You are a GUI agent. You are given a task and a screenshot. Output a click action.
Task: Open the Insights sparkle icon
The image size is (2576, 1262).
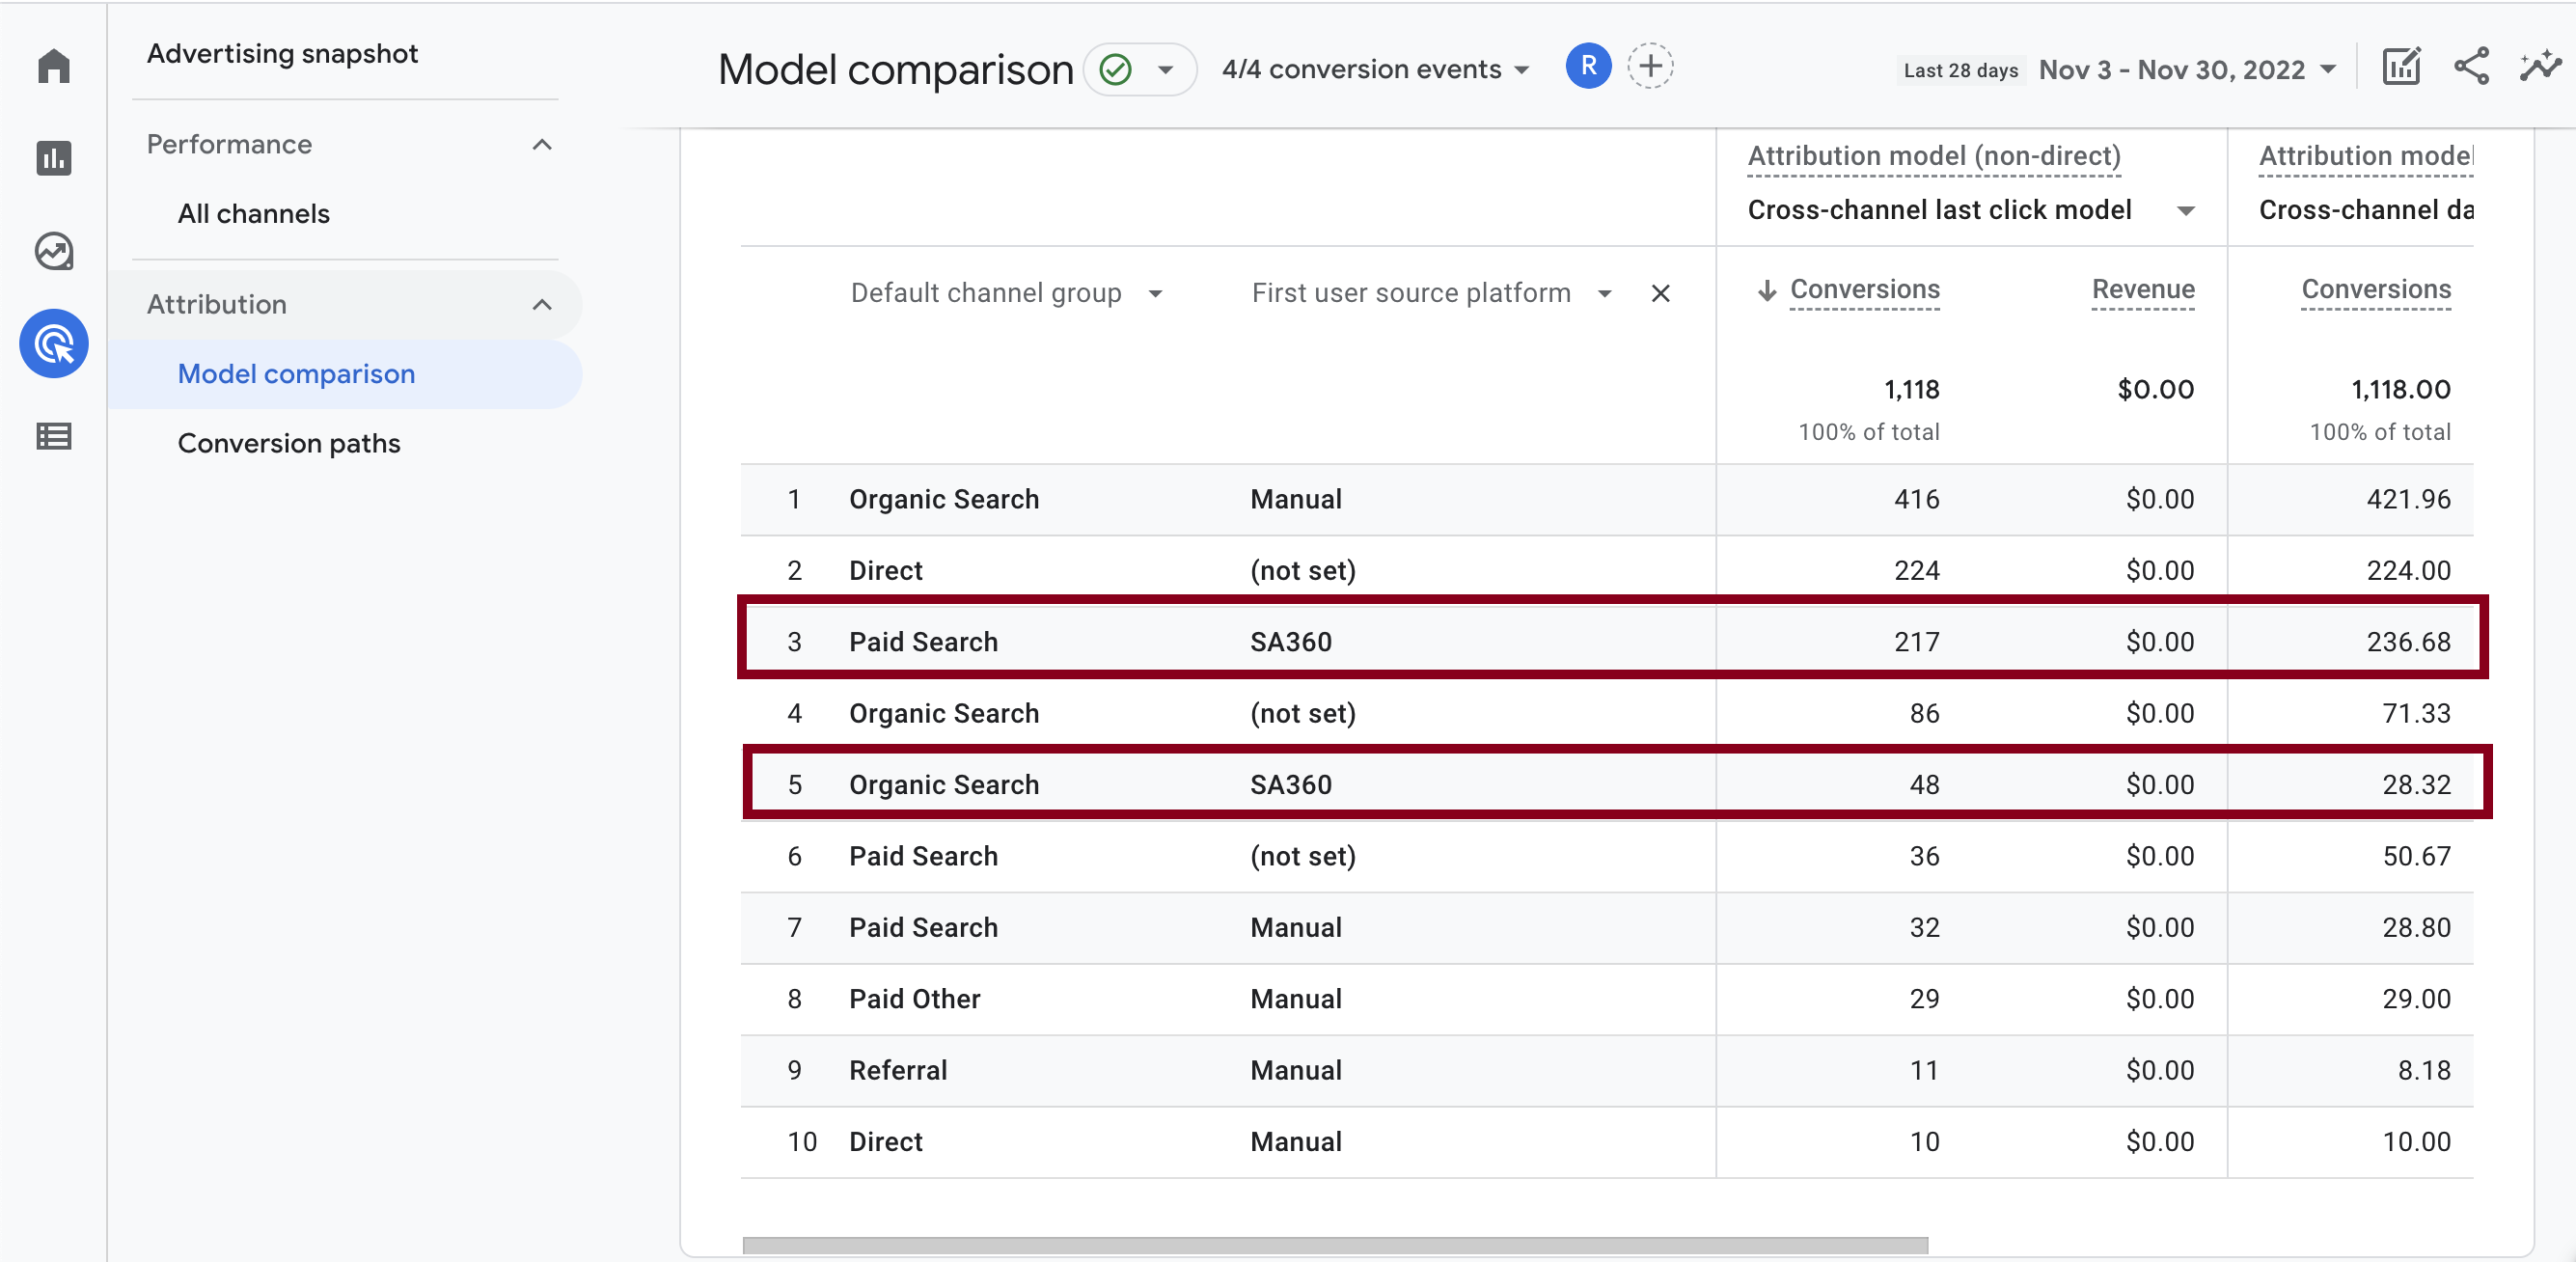tap(2541, 67)
